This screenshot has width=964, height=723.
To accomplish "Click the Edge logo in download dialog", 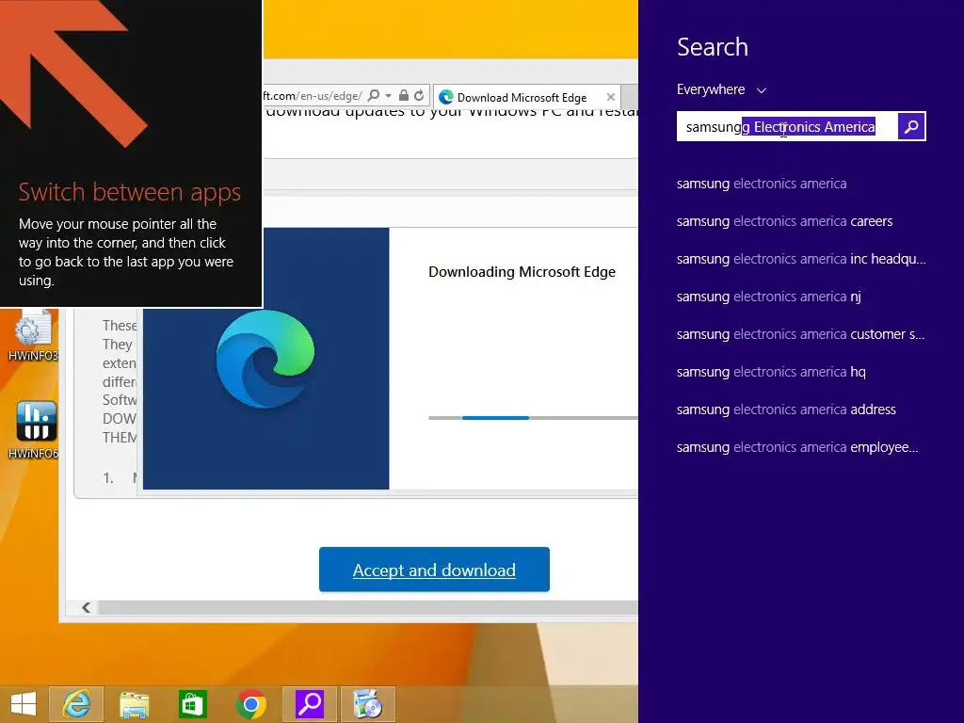I will (x=265, y=359).
